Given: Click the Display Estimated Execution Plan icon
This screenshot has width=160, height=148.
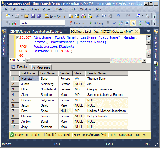Looking at the screenshot, I should tap(121, 23).
